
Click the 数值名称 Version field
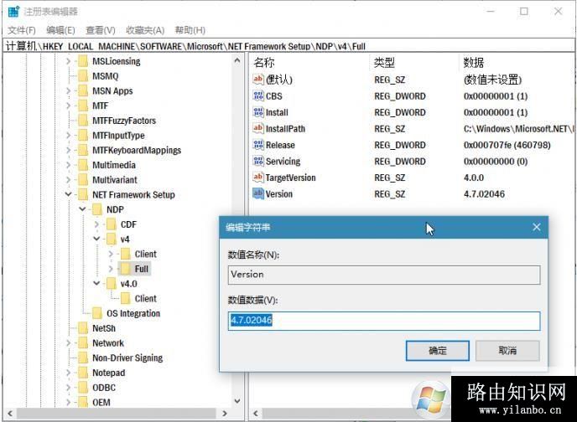tap(384, 275)
